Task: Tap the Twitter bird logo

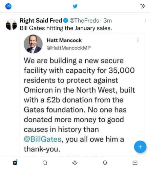Action: [75, 6]
